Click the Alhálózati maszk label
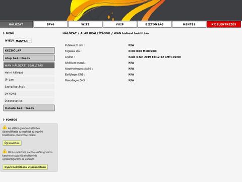 [x=76, y=63]
